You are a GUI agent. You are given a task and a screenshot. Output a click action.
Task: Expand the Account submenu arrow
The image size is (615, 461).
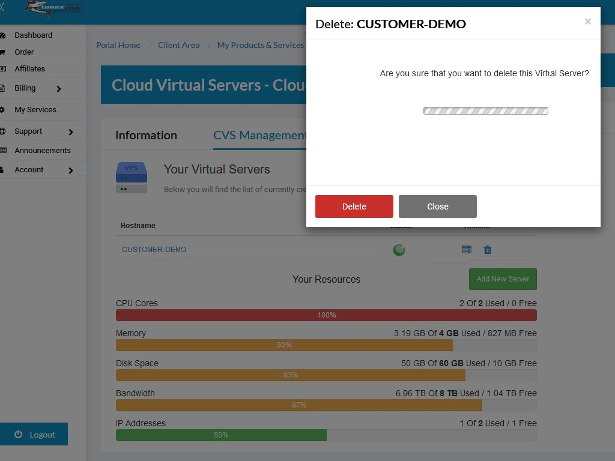tap(71, 170)
